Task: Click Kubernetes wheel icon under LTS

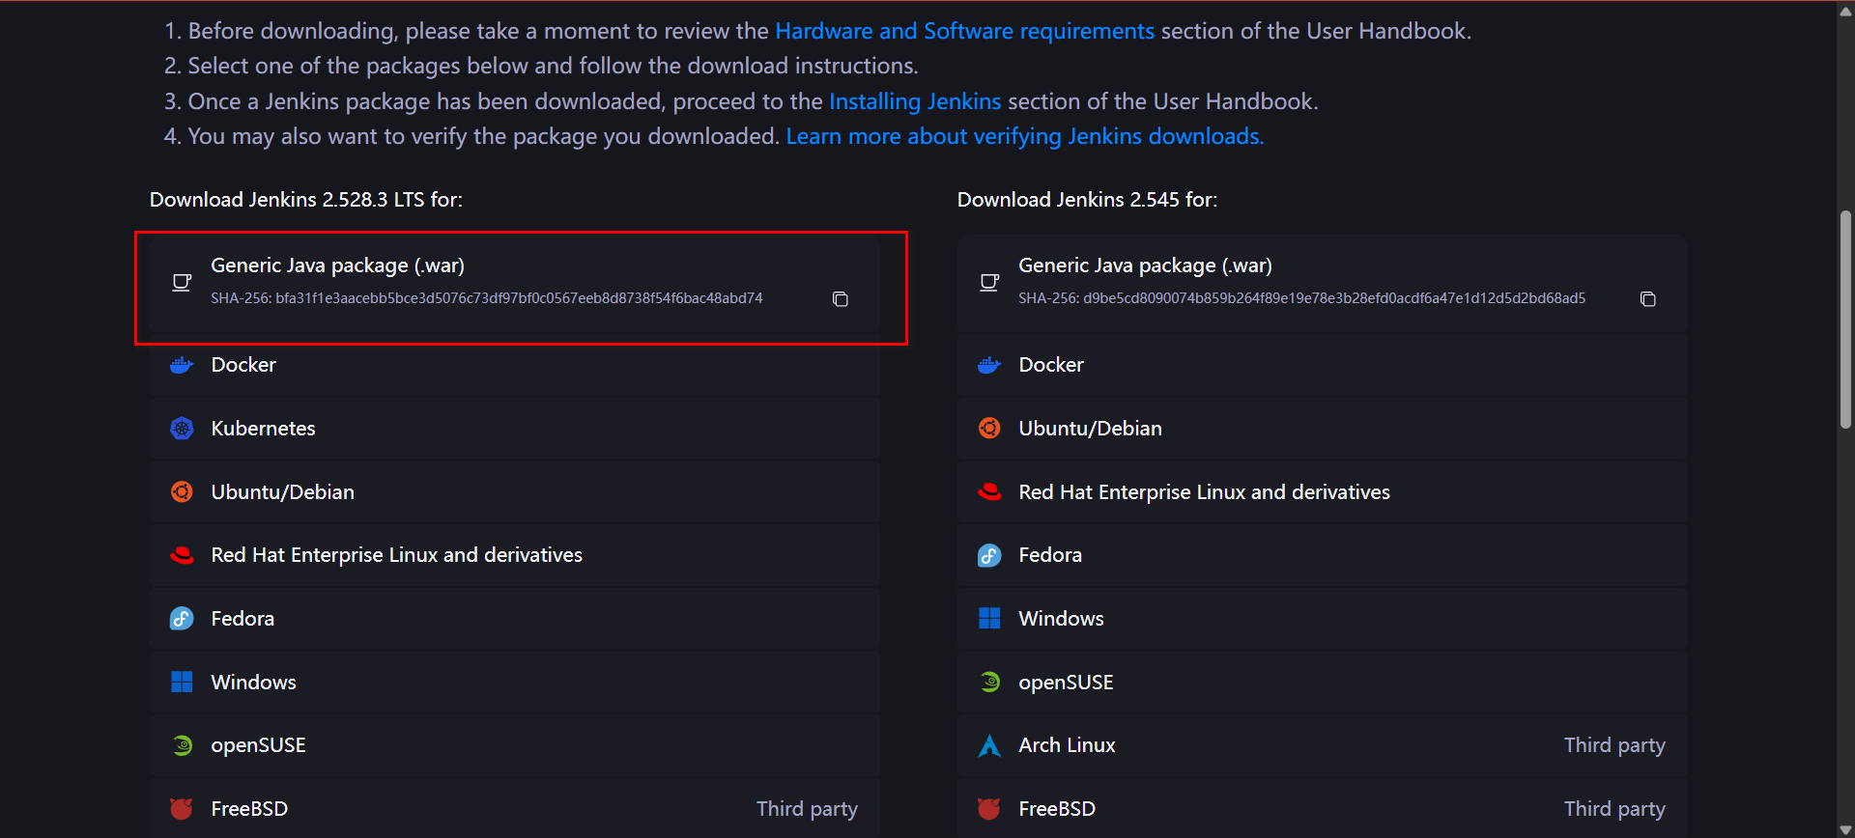Action: point(182,429)
